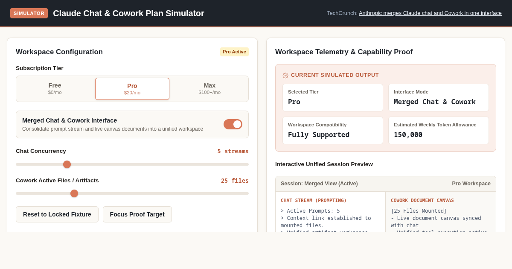Click the check-circle icon beside Current Simulated Output
Image resolution: width=512 pixels, height=269 pixels.
click(x=285, y=76)
